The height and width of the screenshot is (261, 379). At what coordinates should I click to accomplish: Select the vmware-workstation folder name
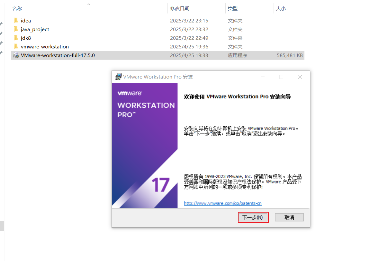point(45,46)
